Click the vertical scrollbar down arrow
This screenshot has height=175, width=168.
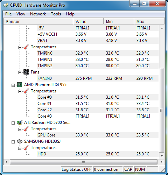point(162,156)
